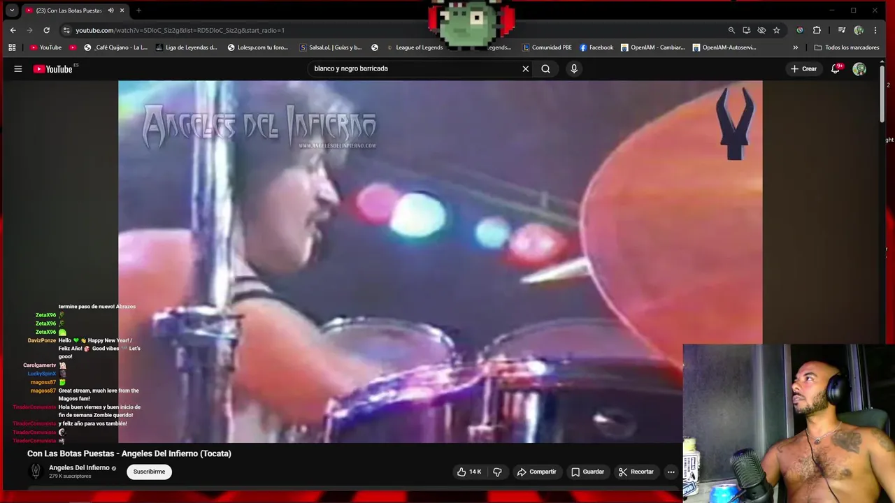This screenshot has height=503, width=895.
Task: Click the video title text
Action: coord(129,453)
